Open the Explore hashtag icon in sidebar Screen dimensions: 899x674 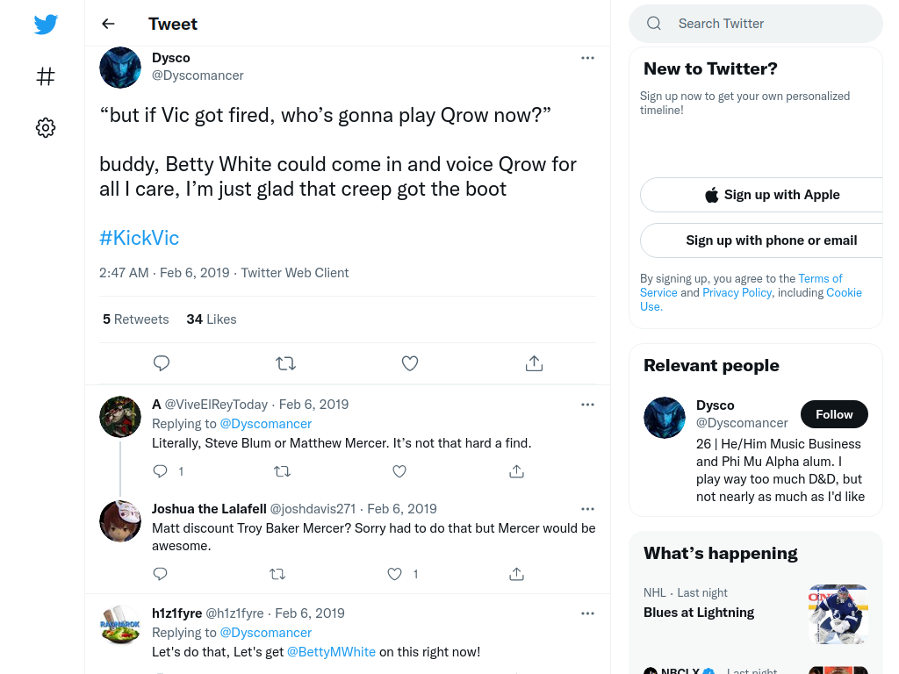[x=46, y=76]
